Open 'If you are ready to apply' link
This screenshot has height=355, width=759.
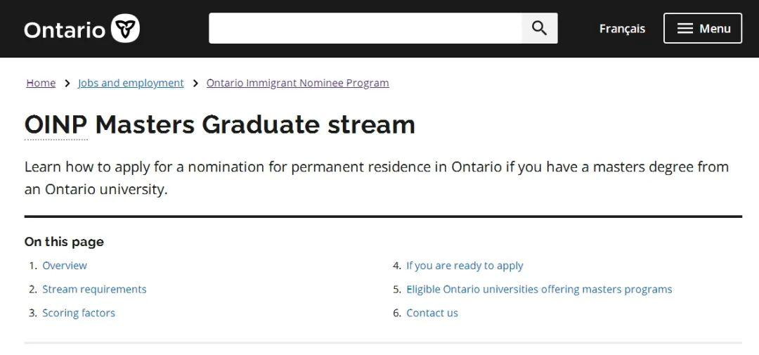click(465, 266)
